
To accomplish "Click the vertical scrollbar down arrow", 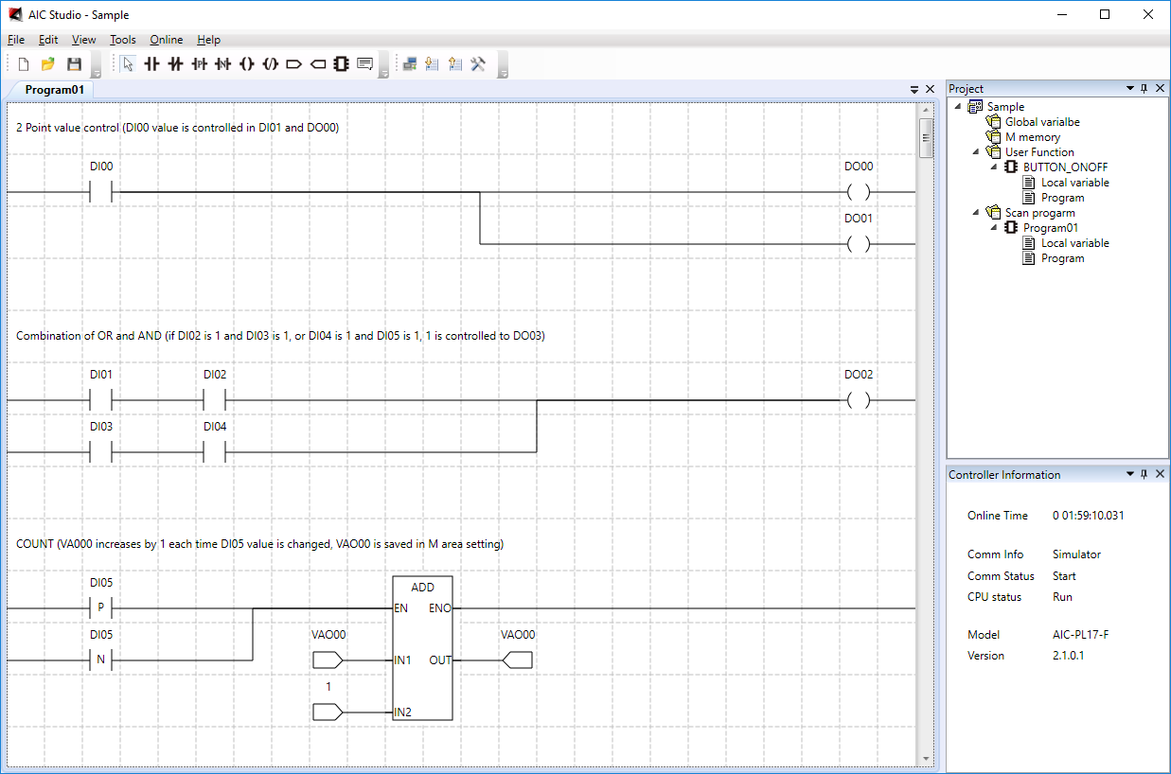I will tap(926, 759).
